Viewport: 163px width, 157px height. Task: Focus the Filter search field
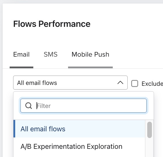84,106
